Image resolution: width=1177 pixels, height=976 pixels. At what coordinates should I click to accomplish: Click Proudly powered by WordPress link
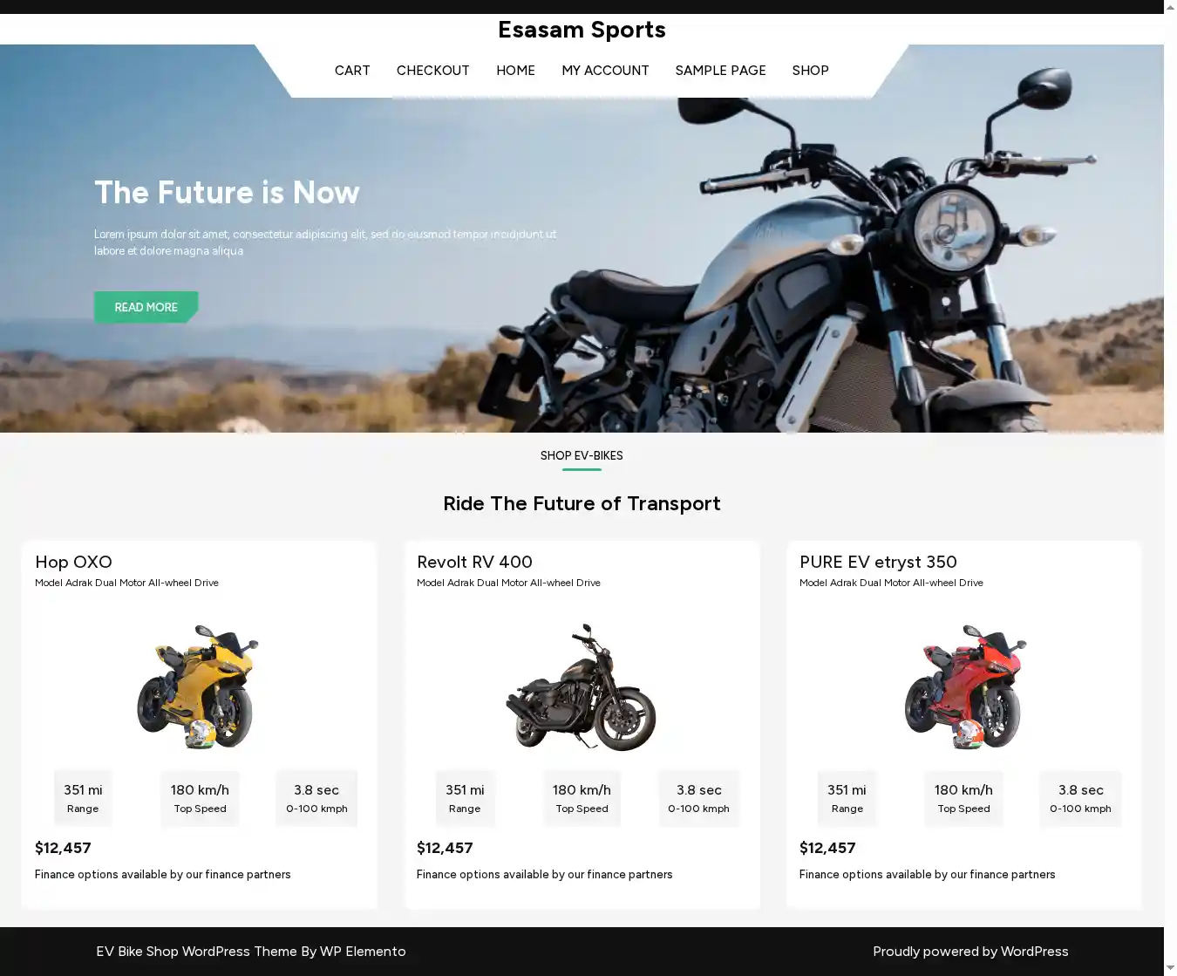(970, 952)
